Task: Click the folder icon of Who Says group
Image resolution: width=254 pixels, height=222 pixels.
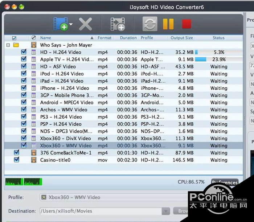Action: [x=16, y=45]
